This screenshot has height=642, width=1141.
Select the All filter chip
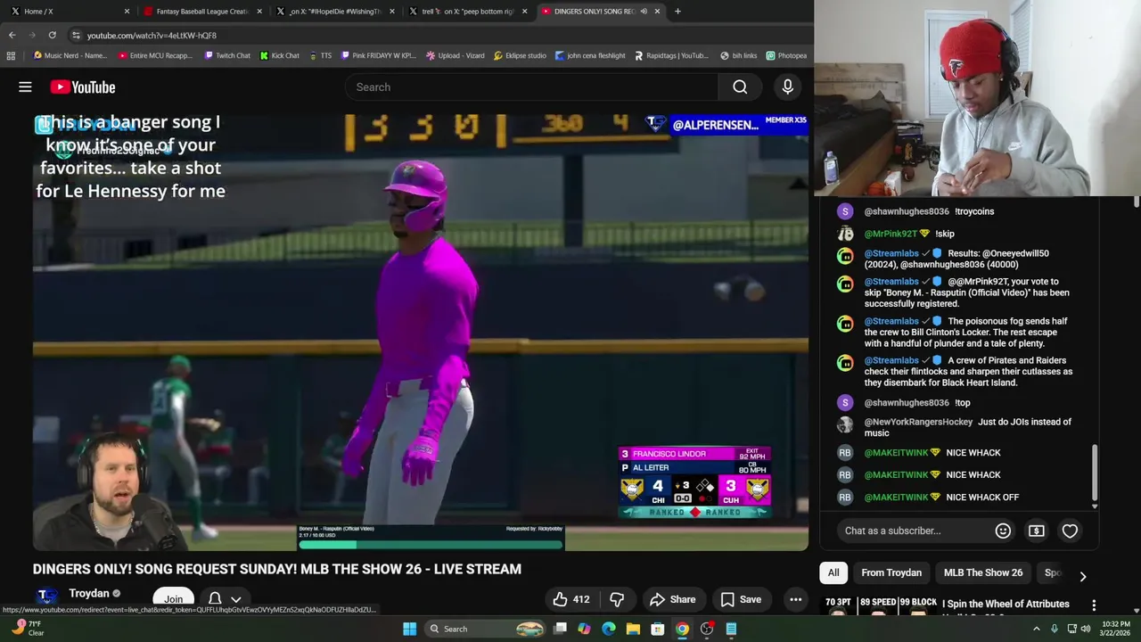(x=833, y=572)
